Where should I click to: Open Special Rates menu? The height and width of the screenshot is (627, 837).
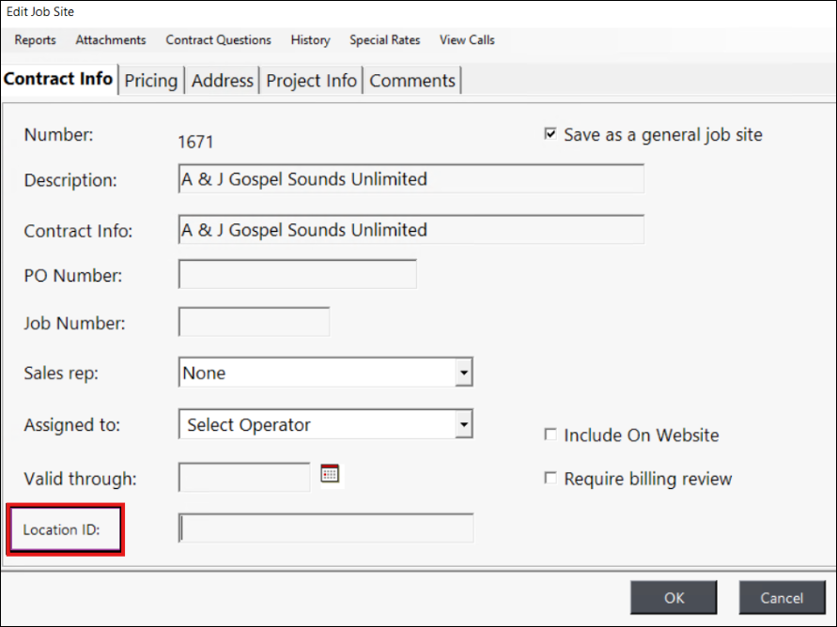(x=384, y=40)
